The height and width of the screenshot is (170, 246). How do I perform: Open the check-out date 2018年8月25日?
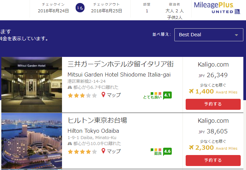[x=106, y=11]
